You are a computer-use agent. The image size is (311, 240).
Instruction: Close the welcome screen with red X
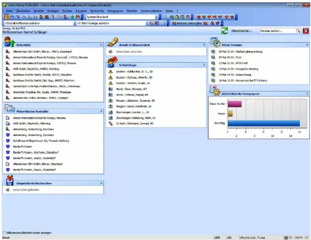coord(306,31)
